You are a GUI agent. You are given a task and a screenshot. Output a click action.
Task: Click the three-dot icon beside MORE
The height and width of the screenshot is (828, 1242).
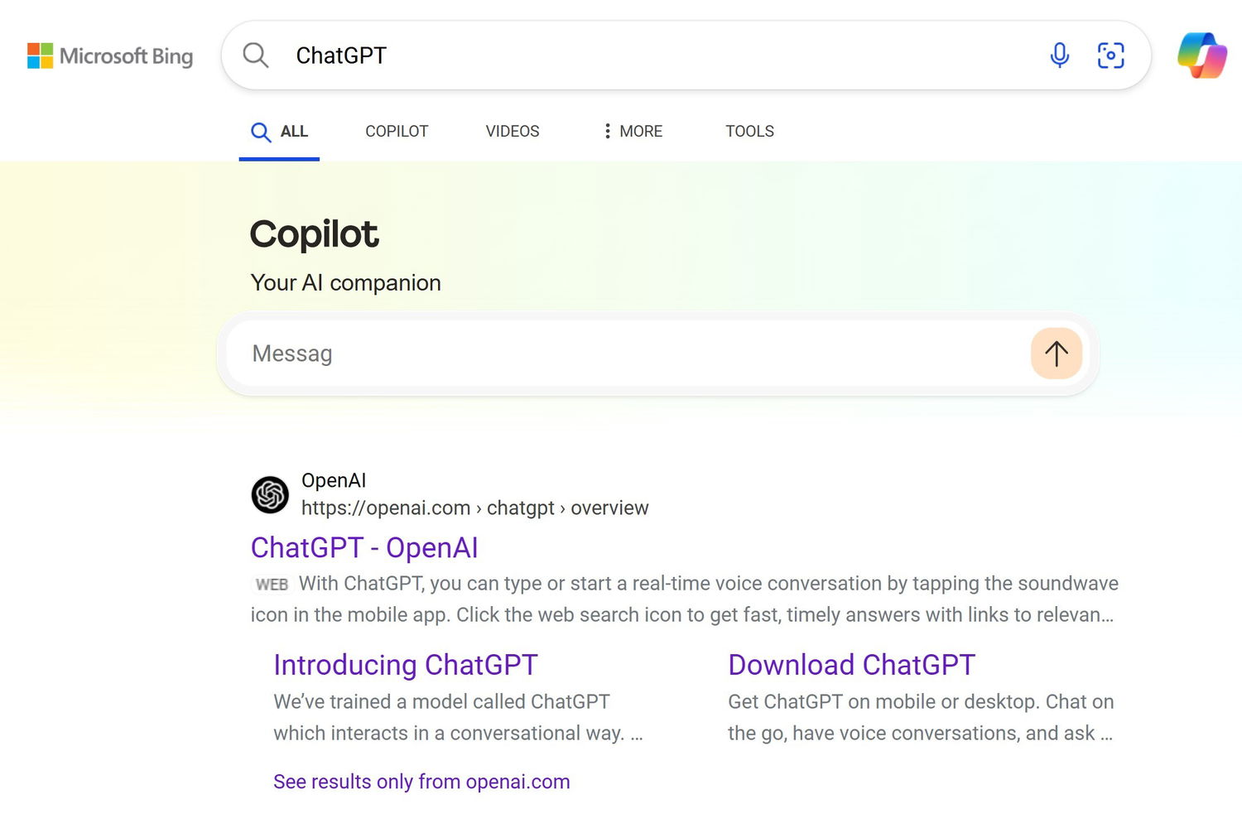coord(608,132)
